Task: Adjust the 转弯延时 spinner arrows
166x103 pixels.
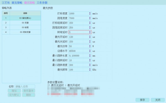Action: [x=90, y=32]
